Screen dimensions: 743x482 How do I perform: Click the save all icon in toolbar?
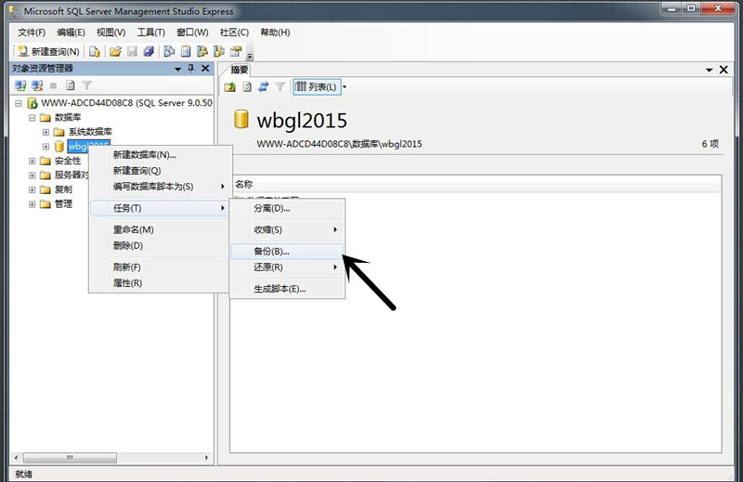coord(149,51)
